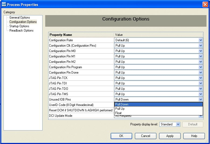Click the Process Properties title bar icon

tap(4, 5)
